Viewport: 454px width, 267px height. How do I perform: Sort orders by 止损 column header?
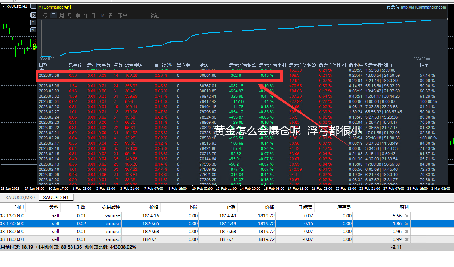[x=193, y=207]
